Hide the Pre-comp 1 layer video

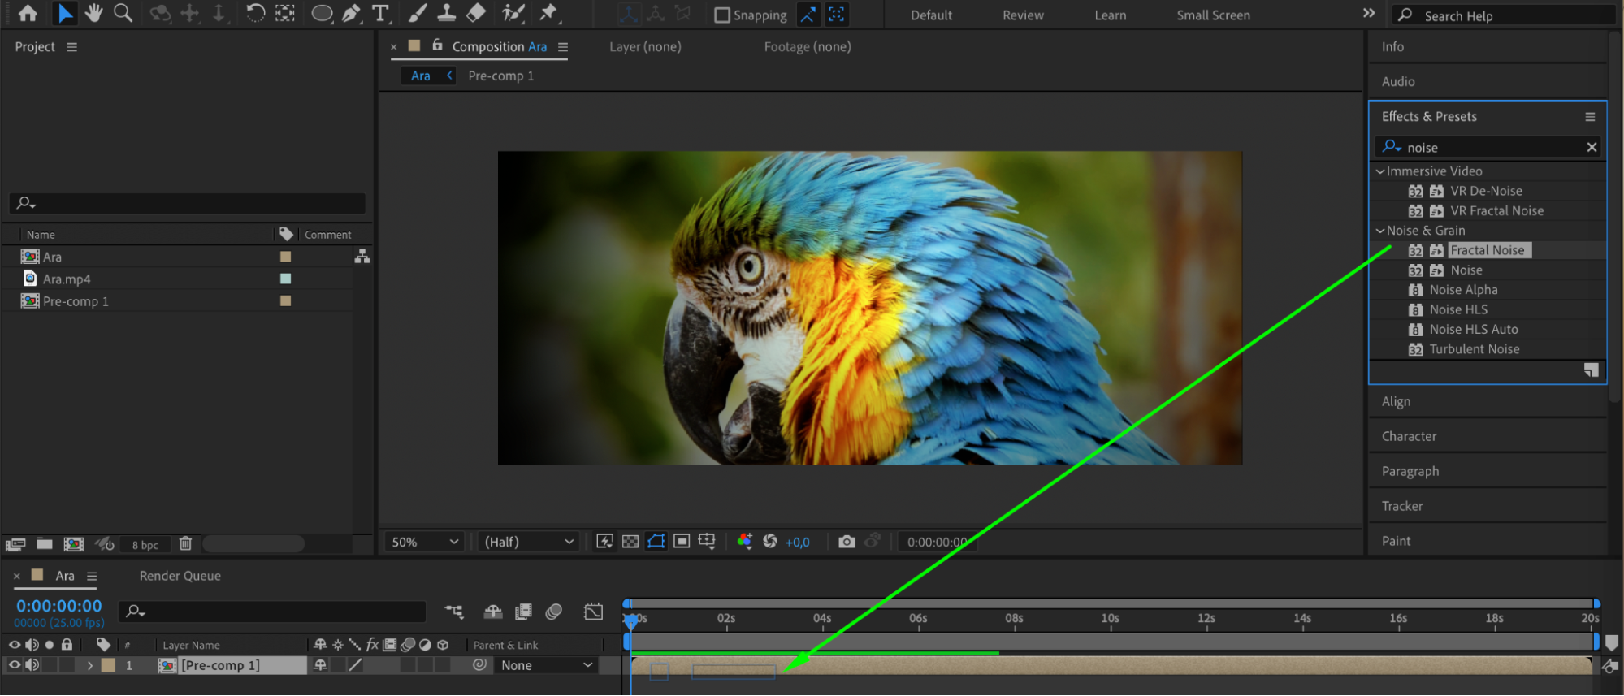14,665
